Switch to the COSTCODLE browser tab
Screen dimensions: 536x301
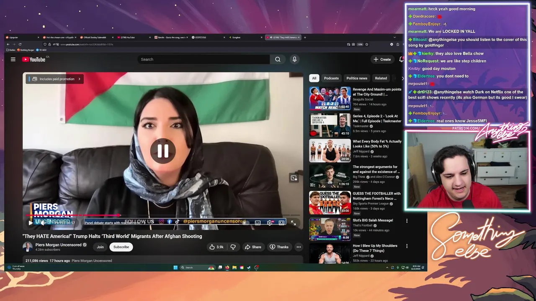click(x=208, y=38)
